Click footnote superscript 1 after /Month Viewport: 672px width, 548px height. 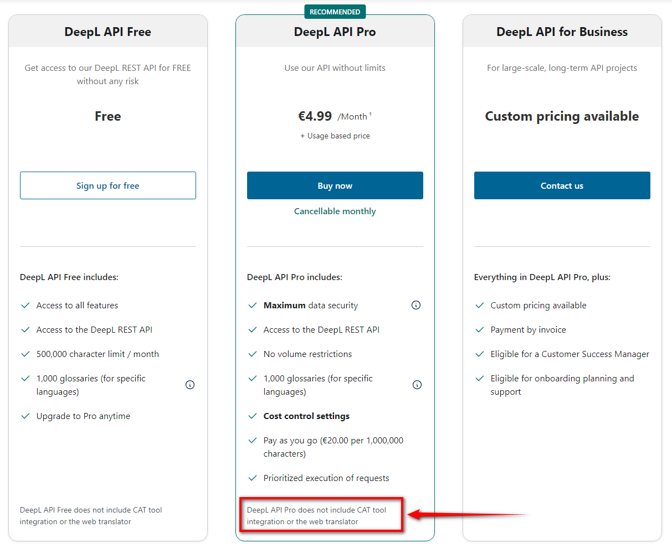click(370, 115)
